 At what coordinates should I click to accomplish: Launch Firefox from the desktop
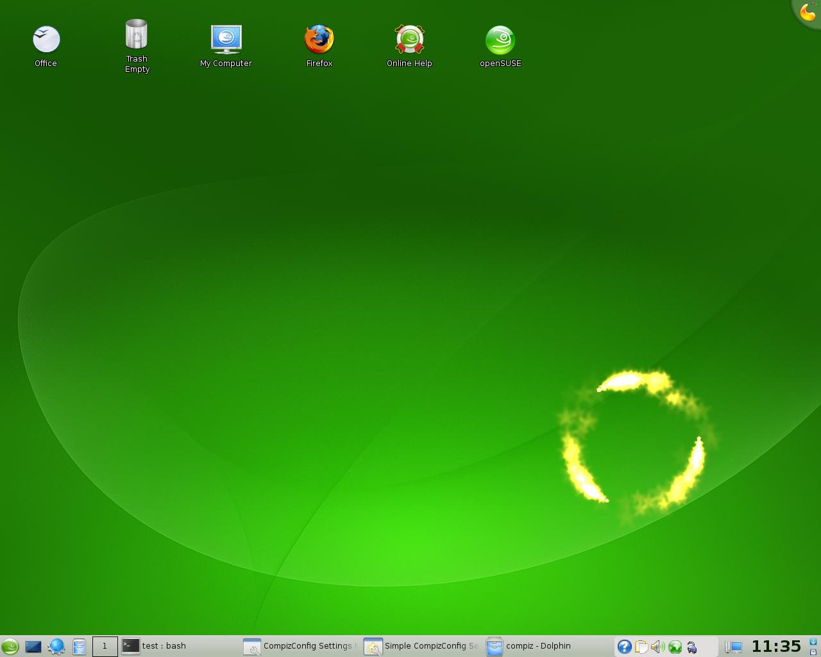coord(319,40)
